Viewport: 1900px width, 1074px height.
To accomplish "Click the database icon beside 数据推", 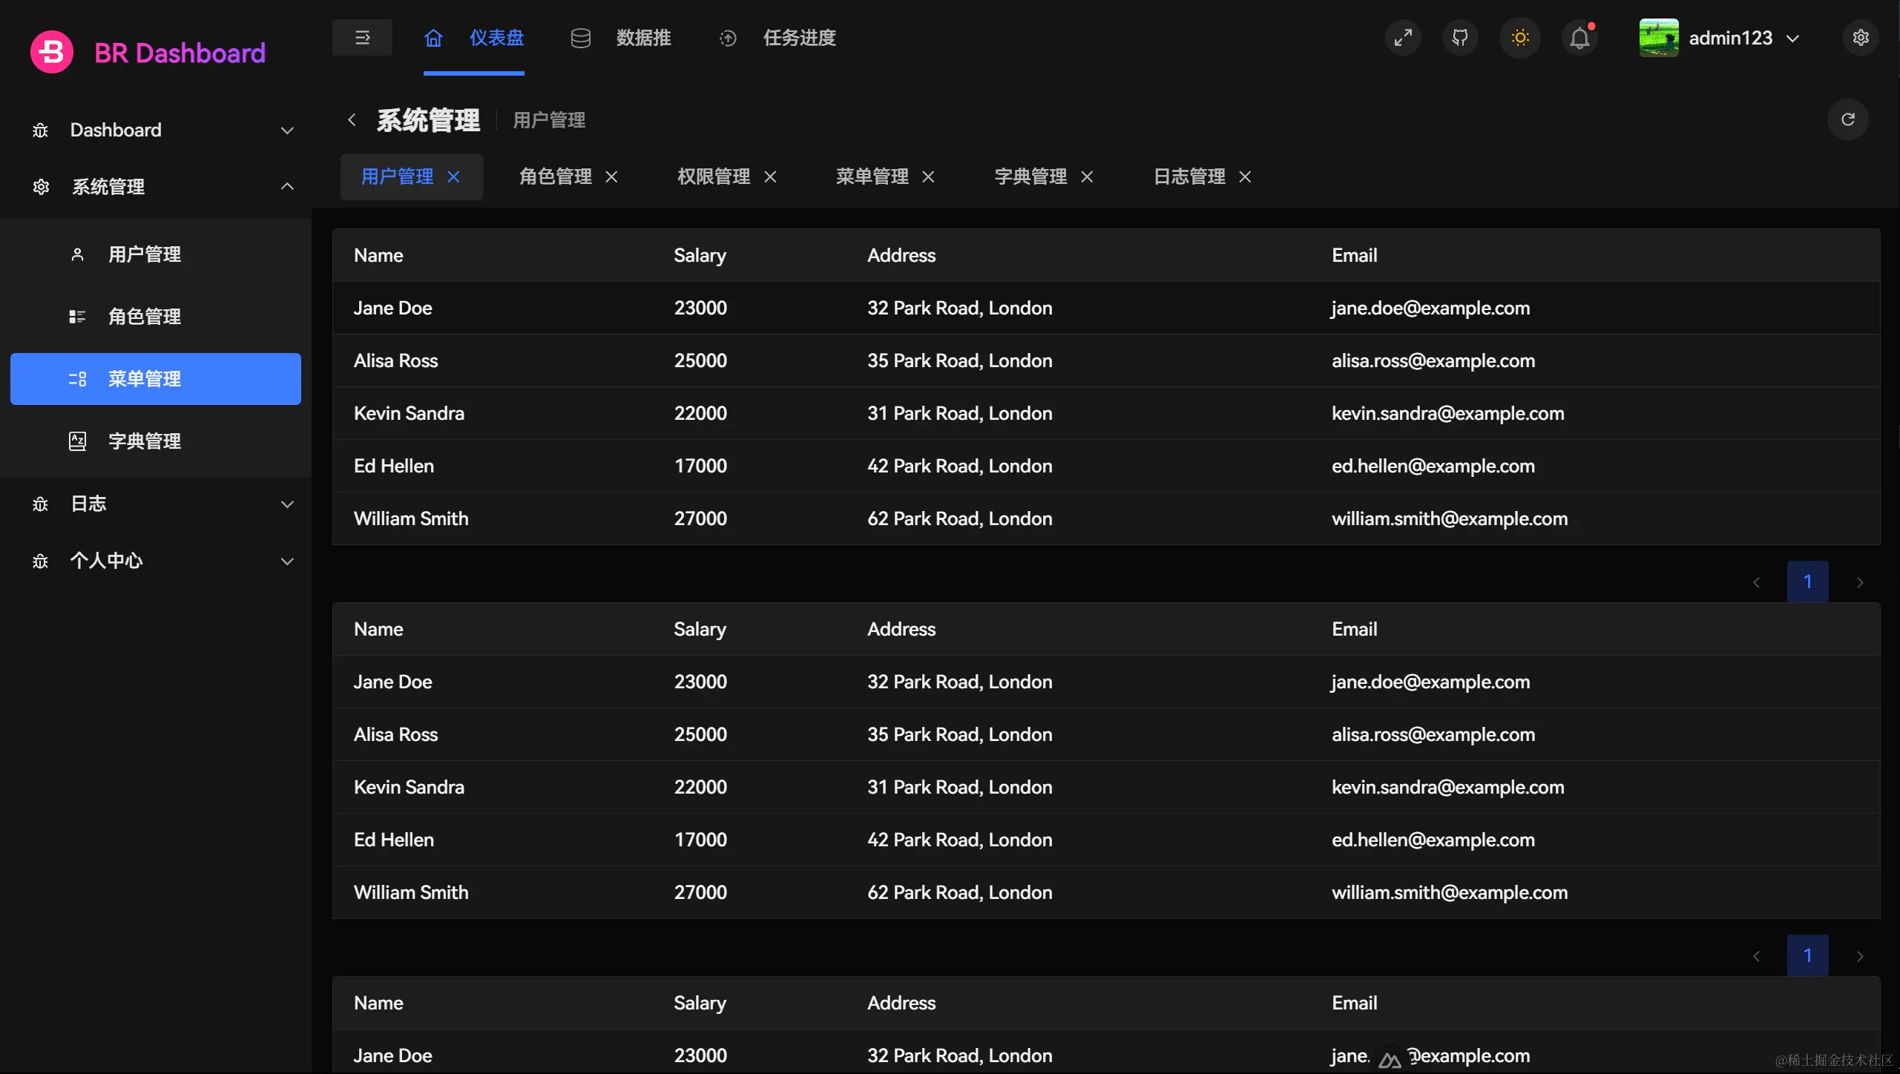I will (x=580, y=38).
